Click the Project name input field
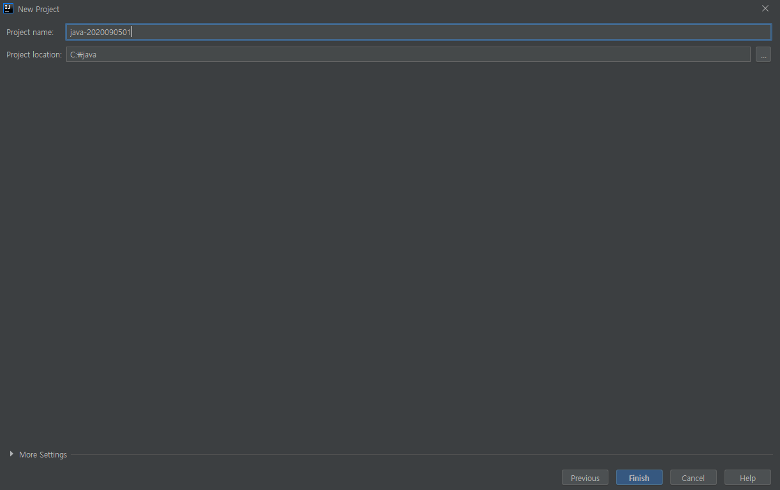The width and height of the screenshot is (780, 490). pos(418,32)
